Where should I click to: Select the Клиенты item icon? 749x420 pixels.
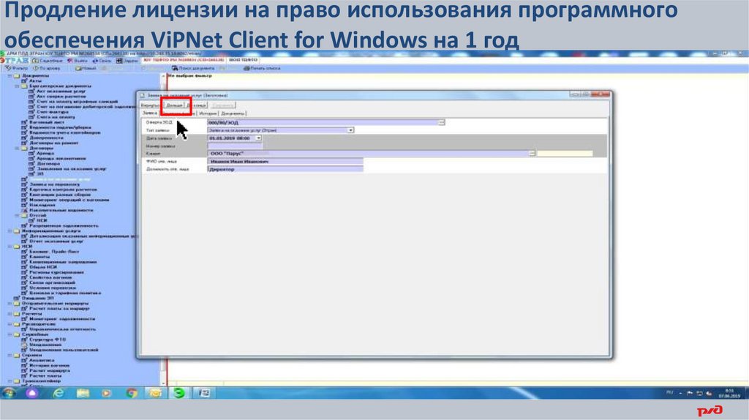(x=24, y=257)
